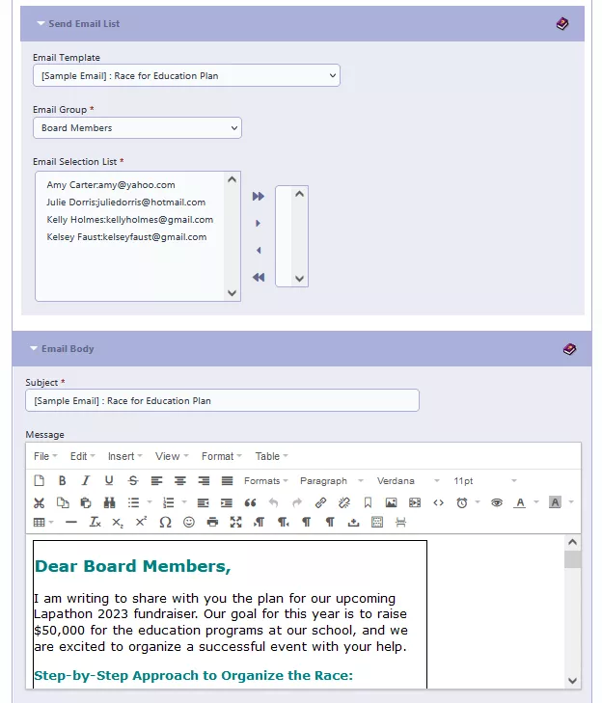Insert date/time clock icon

(462, 502)
